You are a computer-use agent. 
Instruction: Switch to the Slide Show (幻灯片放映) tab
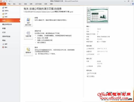pos(38,4)
